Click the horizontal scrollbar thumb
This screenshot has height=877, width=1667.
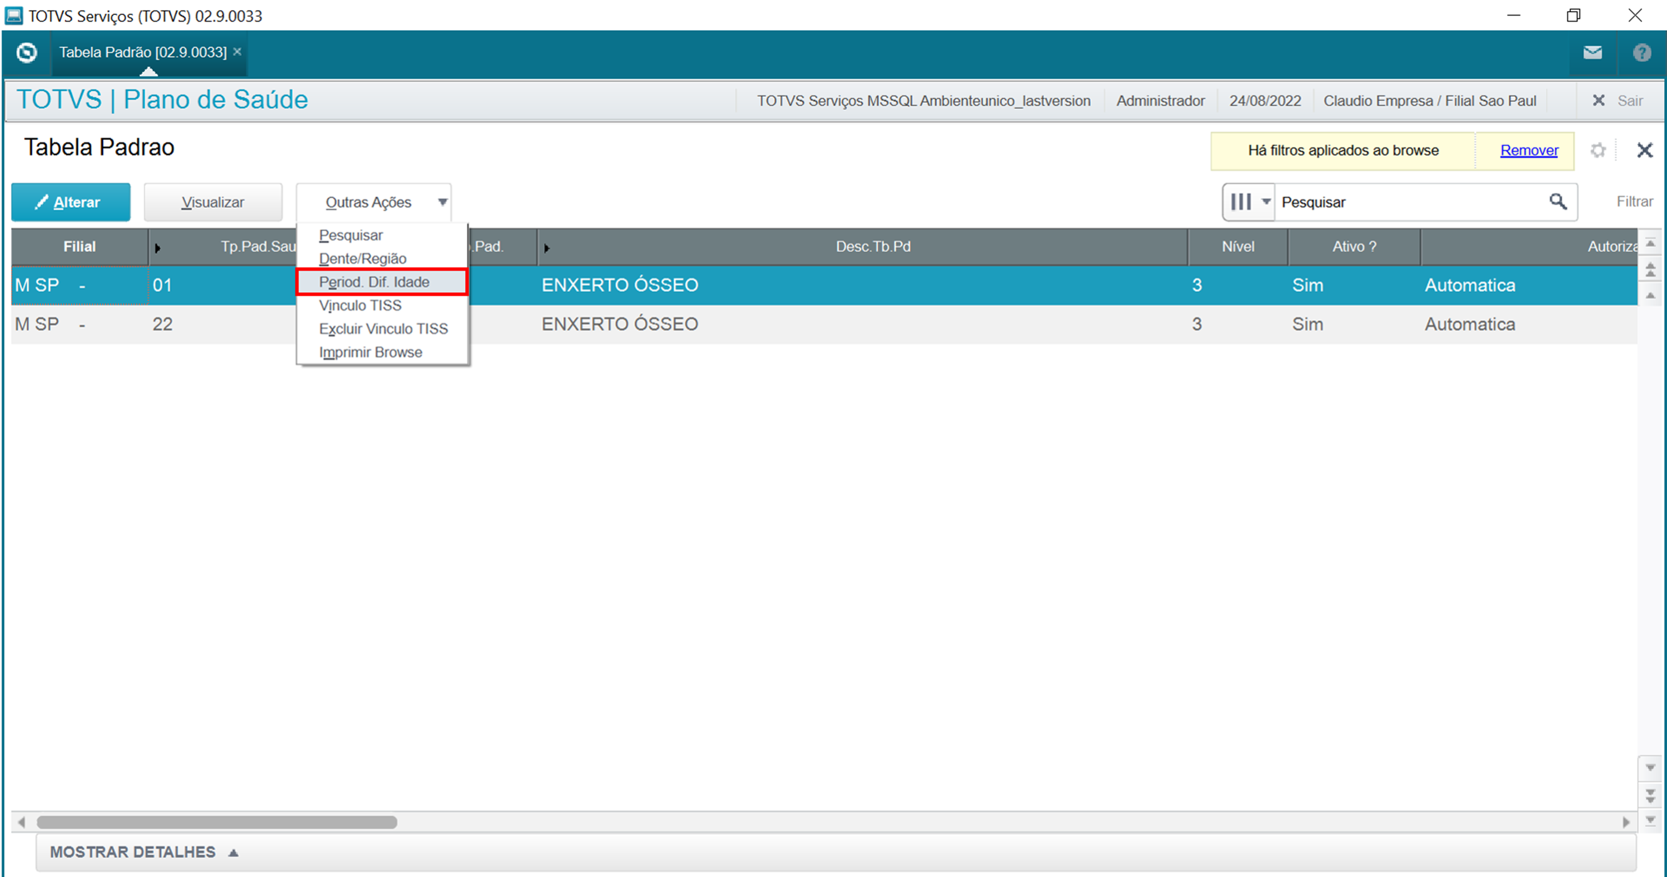pos(217,822)
